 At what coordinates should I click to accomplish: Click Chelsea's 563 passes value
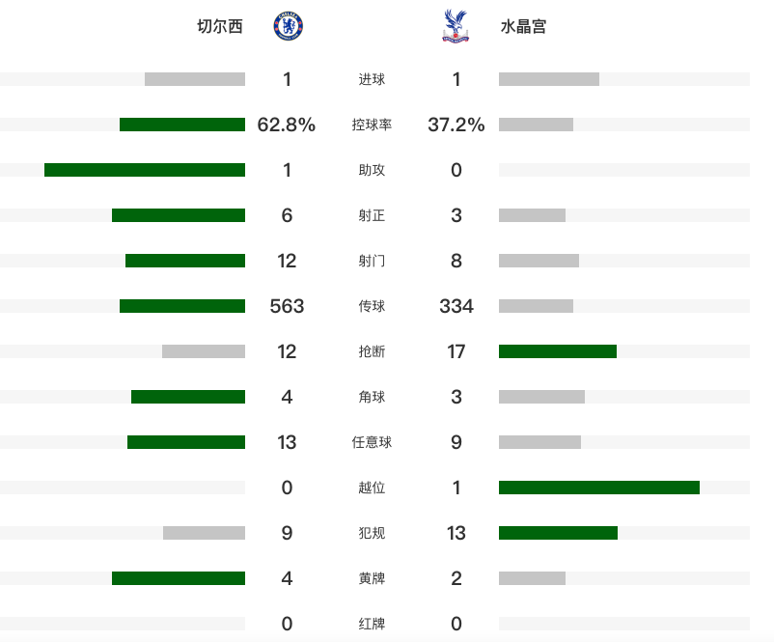[x=287, y=306]
